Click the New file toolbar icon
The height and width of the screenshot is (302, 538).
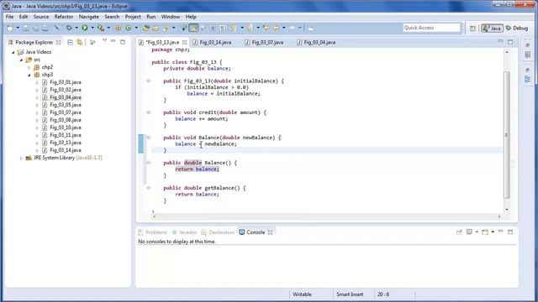tap(10, 28)
